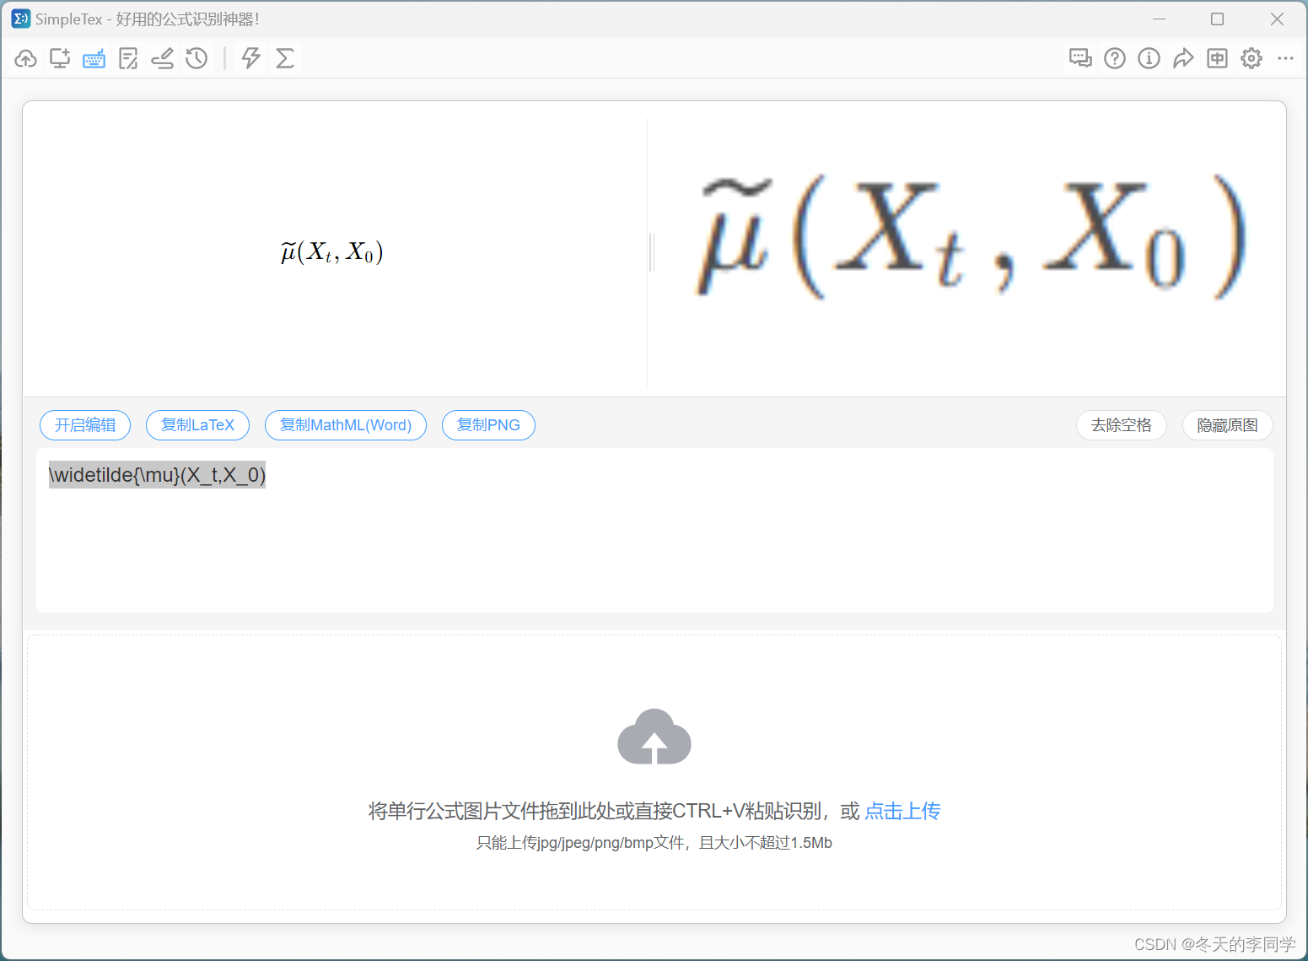Screen dimensions: 1308x961
Task: View app information via the info icon
Action: click(1149, 58)
